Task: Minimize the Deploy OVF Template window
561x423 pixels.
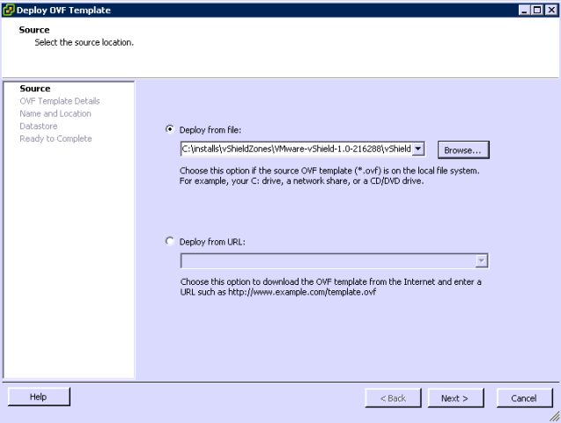Action: [x=524, y=9]
